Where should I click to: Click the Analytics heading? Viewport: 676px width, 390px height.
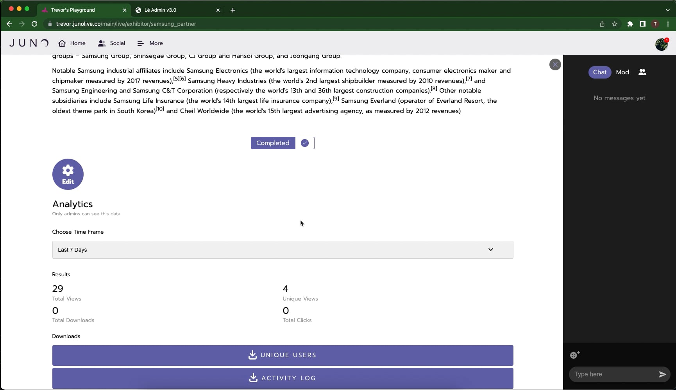tap(73, 204)
